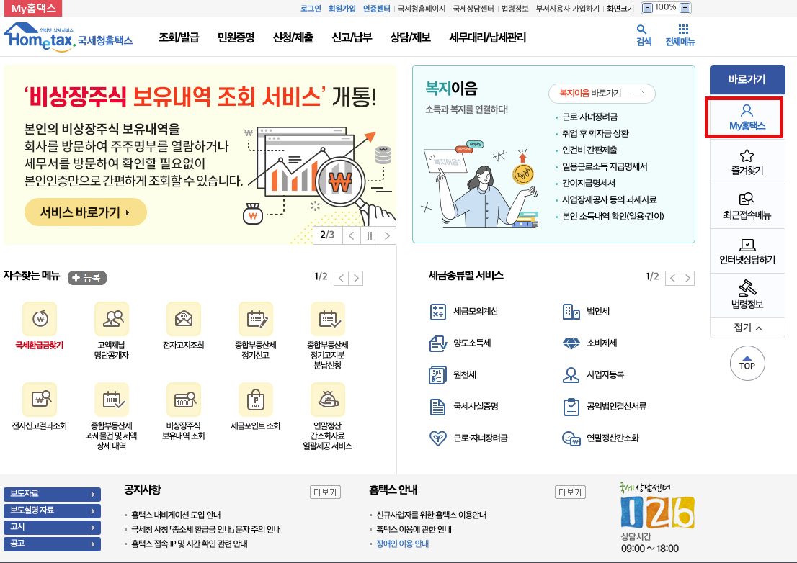Select 소비제세 diamond icon
This screenshot has height=563, width=797.
tap(571, 343)
